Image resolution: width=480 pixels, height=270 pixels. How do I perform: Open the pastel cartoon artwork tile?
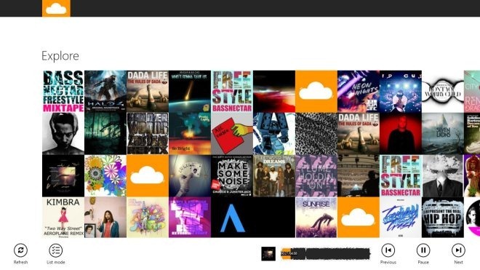click(x=148, y=218)
